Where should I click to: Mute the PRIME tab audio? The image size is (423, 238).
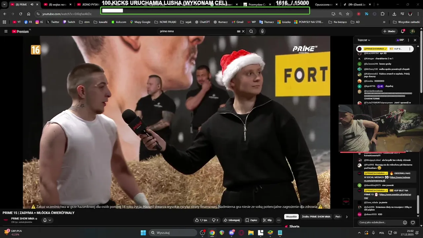[32, 5]
